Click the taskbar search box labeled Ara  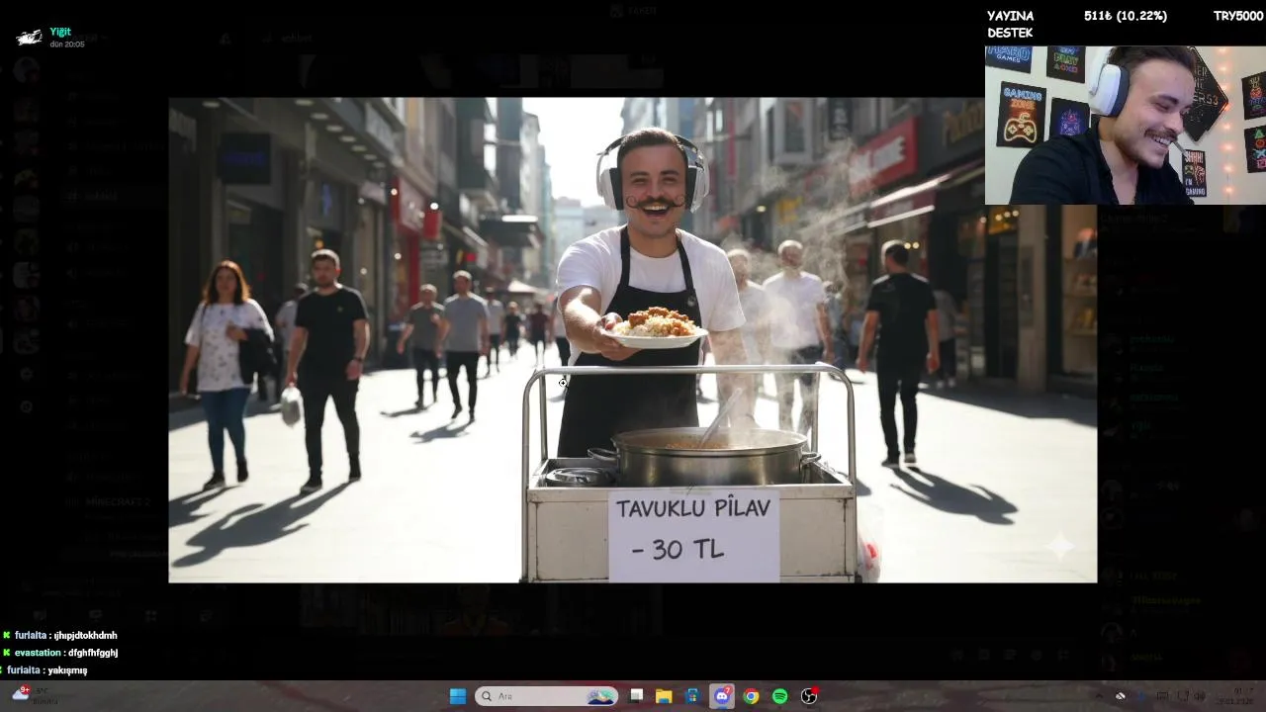click(546, 696)
